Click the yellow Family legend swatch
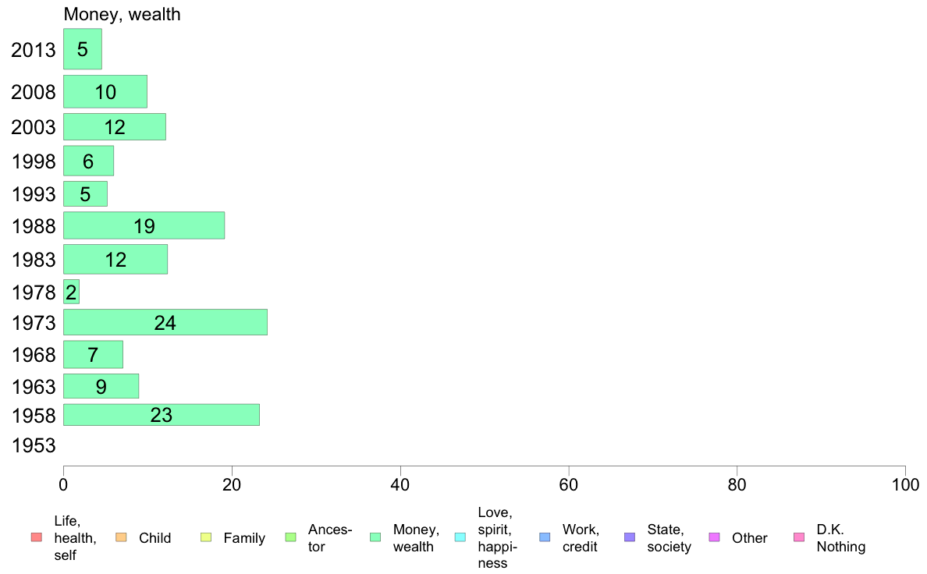927x574 pixels. 206,537
